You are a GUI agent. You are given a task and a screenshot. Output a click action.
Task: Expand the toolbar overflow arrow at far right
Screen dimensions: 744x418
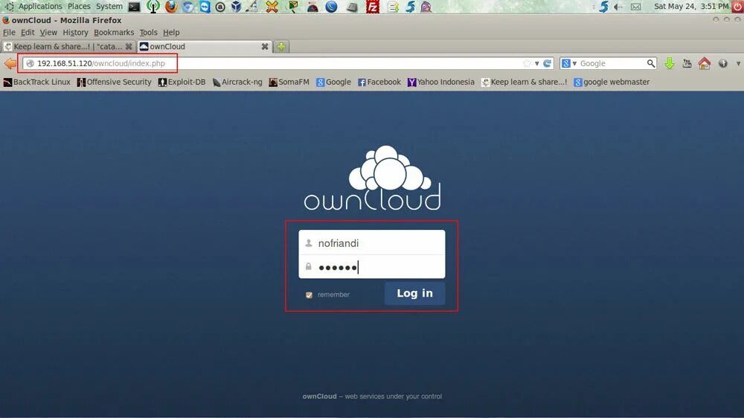pyautogui.click(x=738, y=63)
